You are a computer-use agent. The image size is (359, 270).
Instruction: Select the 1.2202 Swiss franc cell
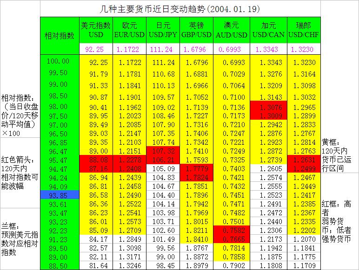coord(304,230)
